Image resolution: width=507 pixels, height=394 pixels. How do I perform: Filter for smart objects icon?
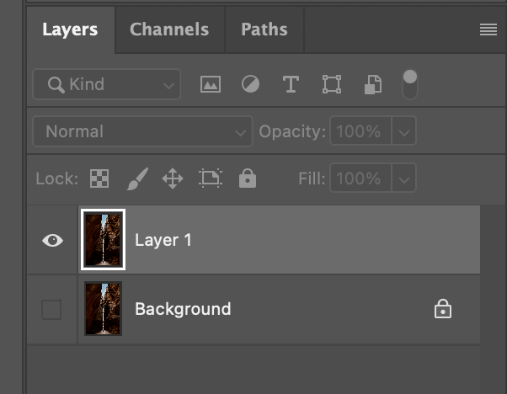click(373, 85)
